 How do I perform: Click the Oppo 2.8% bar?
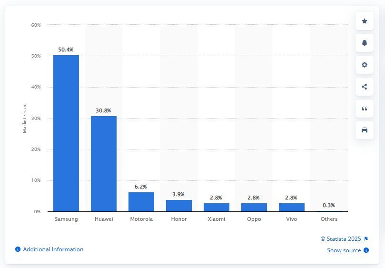[x=254, y=207]
